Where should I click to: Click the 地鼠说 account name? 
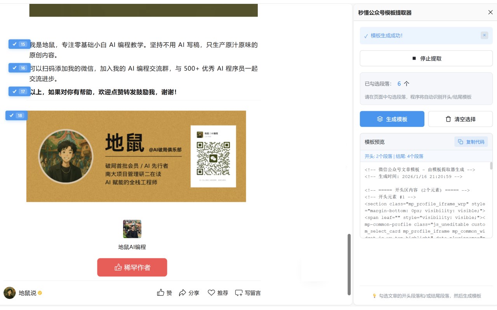click(28, 293)
